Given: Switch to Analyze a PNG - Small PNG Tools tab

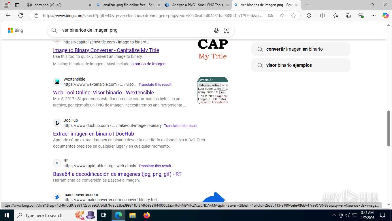Looking at the screenshot, I should (x=197, y=5).
